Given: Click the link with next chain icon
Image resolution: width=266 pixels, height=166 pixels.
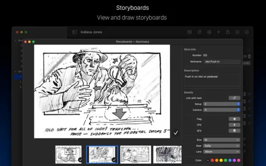Looking at the screenshot, I should click(234, 98).
